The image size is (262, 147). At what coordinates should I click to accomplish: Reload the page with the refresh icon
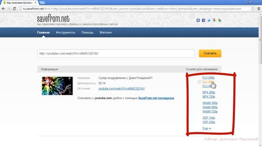point(14,9)
